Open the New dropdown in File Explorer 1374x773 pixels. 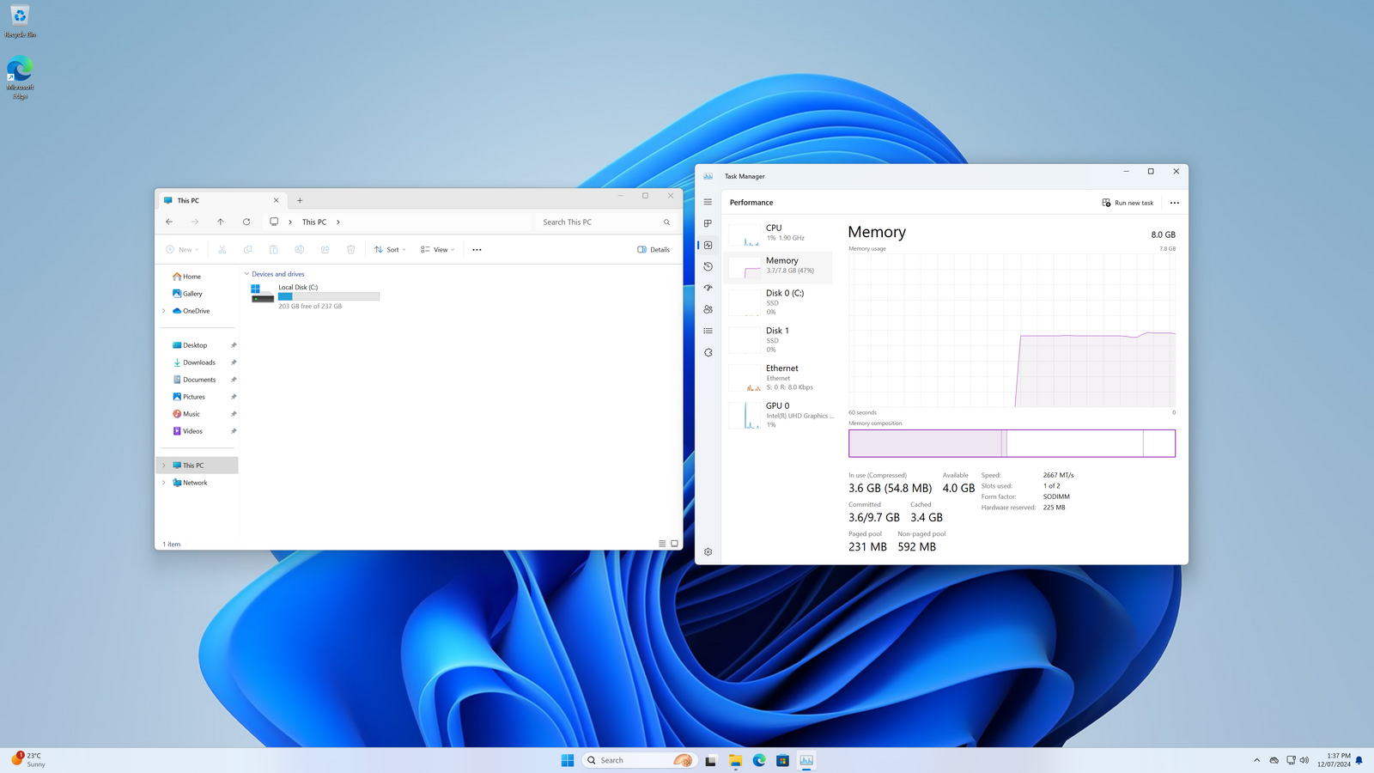point(182,249)
